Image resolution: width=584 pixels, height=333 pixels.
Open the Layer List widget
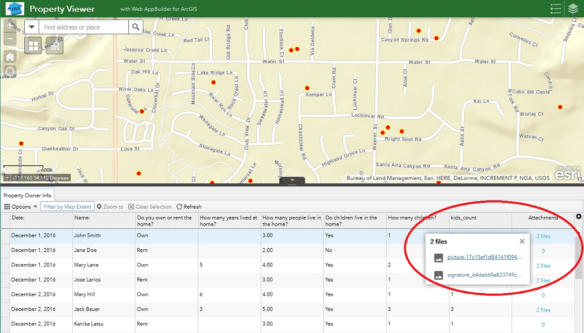(572, 9)
